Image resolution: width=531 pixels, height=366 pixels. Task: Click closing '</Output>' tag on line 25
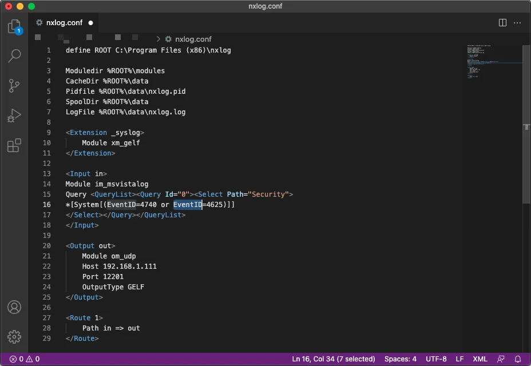(x=84, y=297)
